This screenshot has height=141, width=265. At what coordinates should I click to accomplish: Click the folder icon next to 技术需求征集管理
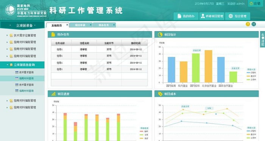pos(11,35)
